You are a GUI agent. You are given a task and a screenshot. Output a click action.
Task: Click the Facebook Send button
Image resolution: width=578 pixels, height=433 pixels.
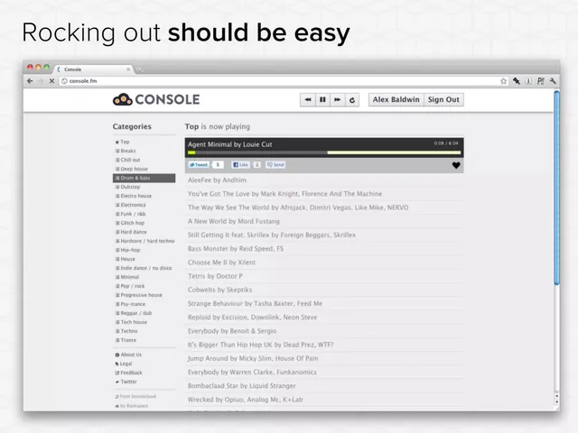pos(275,164)
